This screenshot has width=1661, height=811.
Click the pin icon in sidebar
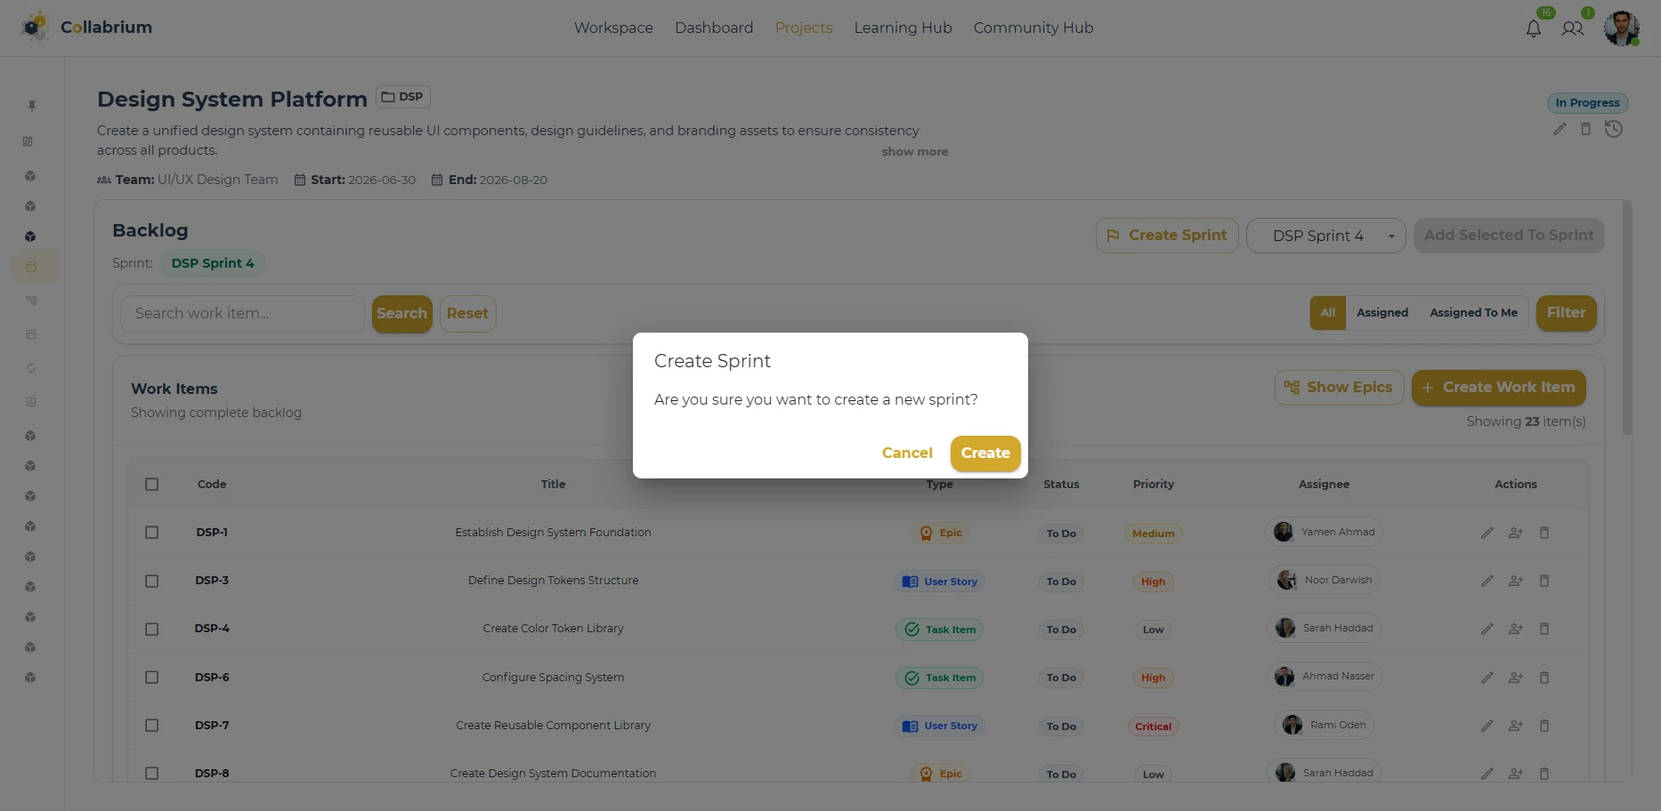click(x=31, y=106)
